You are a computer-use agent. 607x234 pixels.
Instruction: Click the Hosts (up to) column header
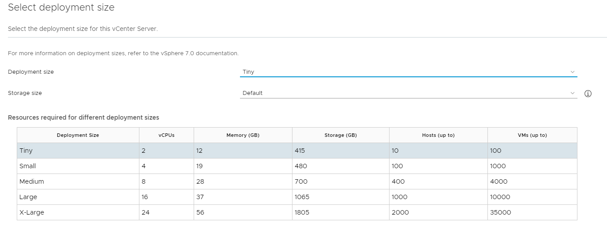(438, 135)
